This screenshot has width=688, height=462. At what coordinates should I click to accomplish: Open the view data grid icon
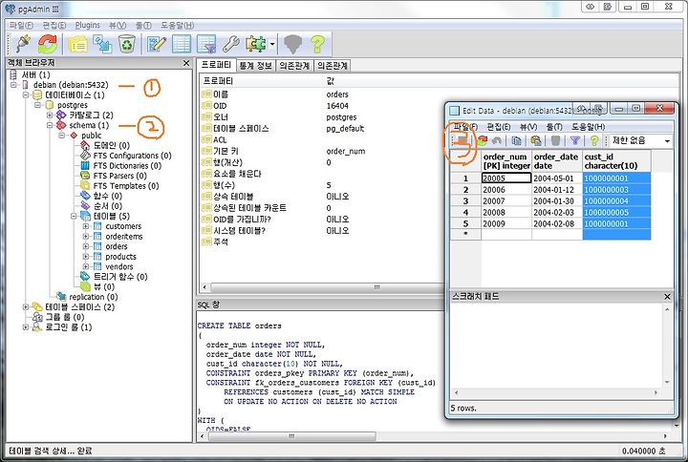pos(182,44)
